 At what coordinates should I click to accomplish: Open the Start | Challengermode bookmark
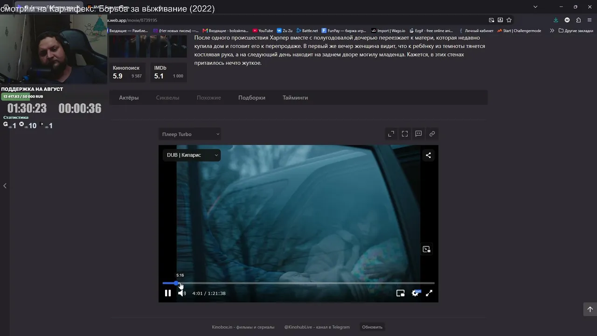click(x=519, y=31)
